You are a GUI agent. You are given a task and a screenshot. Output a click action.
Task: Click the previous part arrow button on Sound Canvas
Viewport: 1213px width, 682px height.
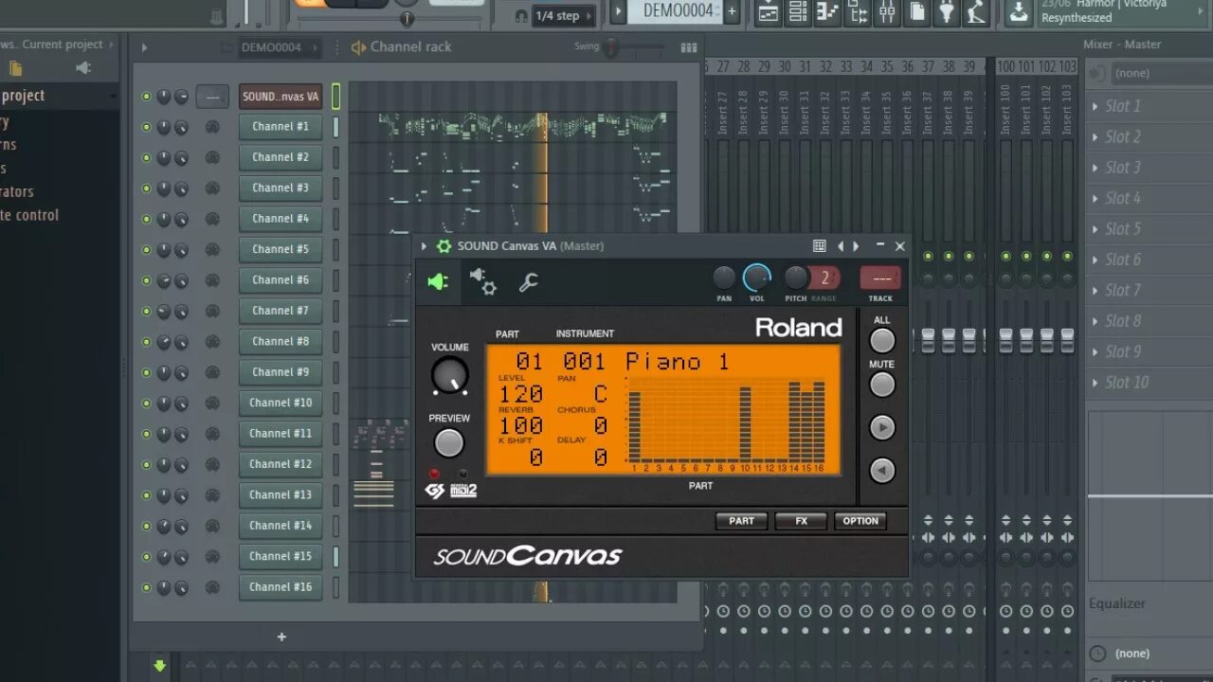point(882,470)
